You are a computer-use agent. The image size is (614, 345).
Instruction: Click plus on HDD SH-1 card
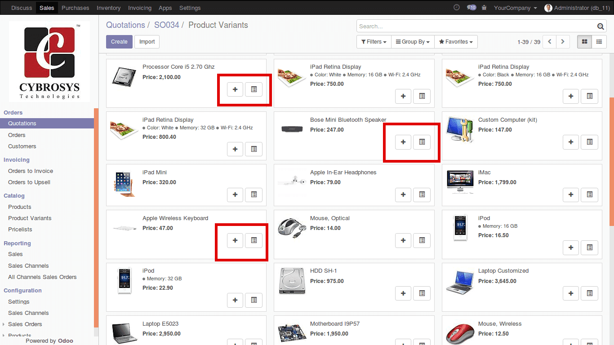click(403, 293)
